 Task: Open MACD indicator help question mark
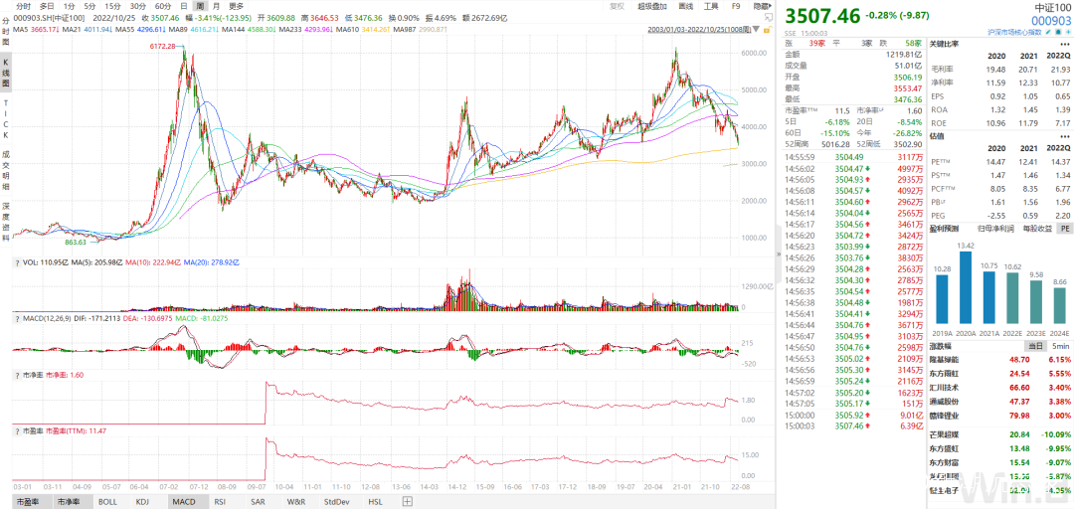coord(17,318)
